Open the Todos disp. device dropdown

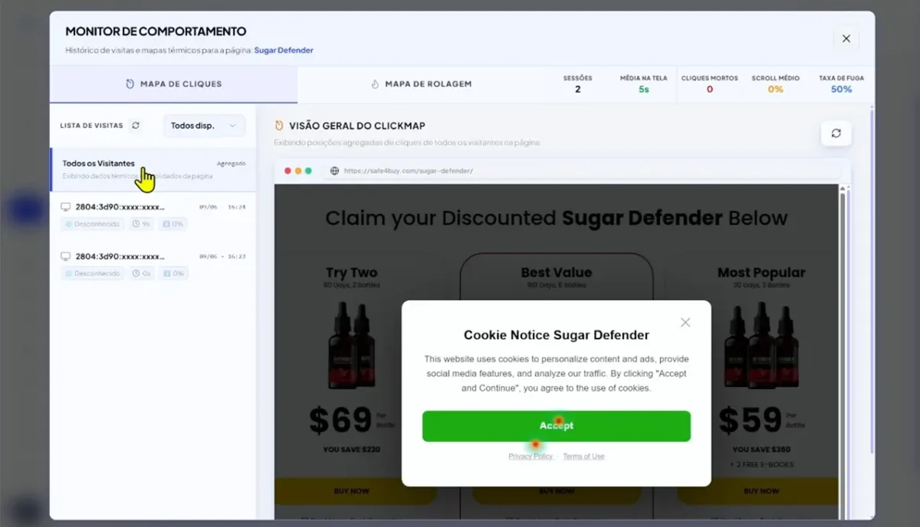204,126
